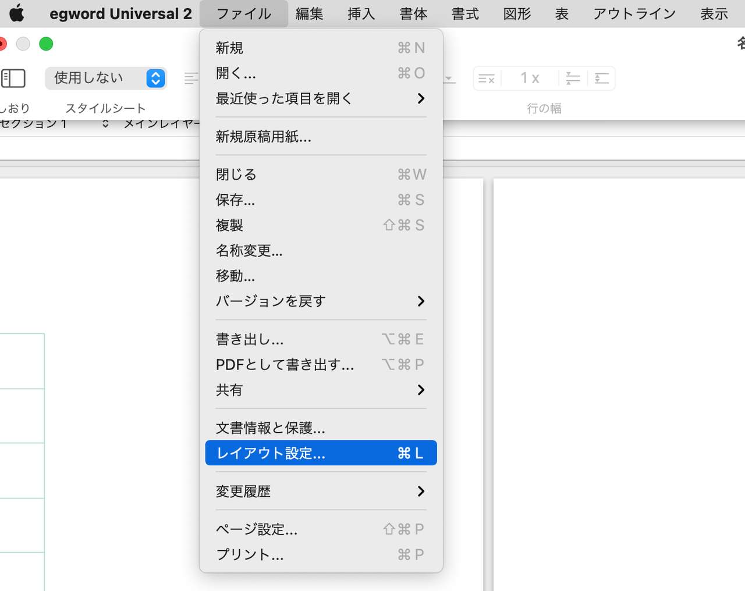Click the text alignment icon in toolbar
This screenshot has height=591, width=745.
pyautogui.click(x=191, y=79)
